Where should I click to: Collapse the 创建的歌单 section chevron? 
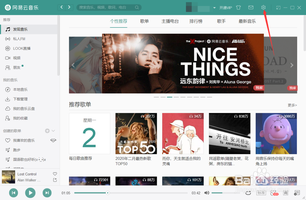[53, 131]
